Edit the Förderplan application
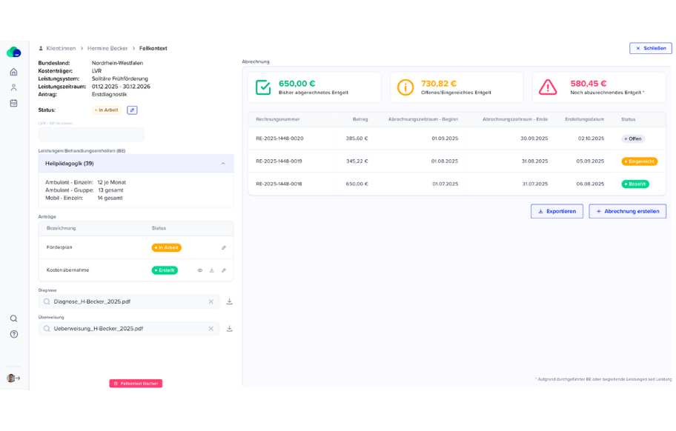 pos(224,247)
